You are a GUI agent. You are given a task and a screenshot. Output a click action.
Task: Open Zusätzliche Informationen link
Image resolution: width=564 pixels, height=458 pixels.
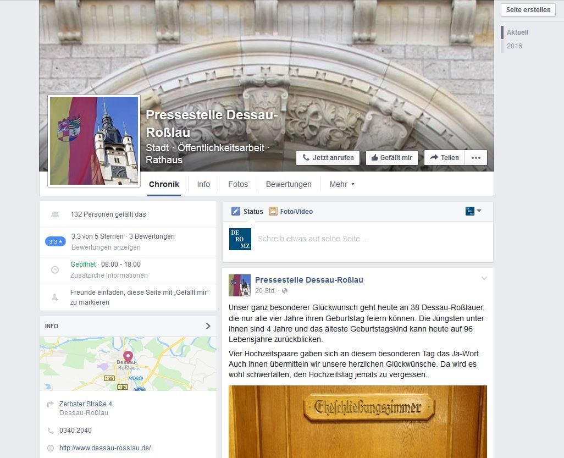pyautogui.click(x=109, y=275)
